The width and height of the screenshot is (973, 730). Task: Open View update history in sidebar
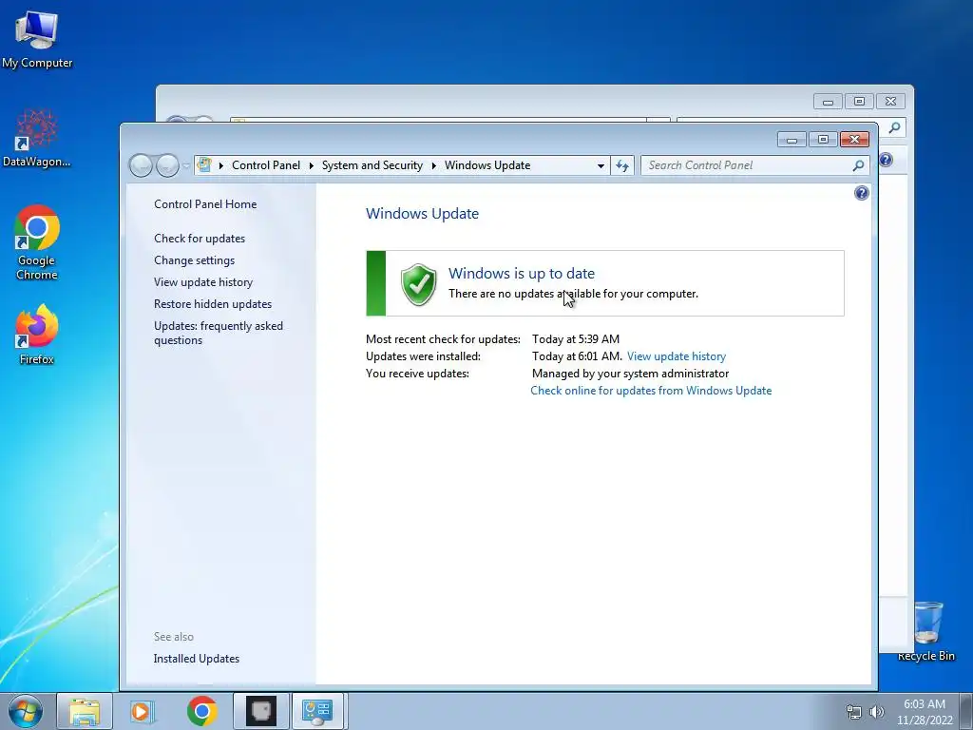click(x=203, y=282)
